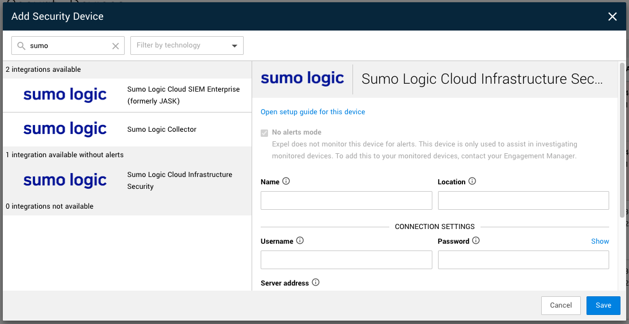
Task: Click Sumo Logic logo for Collector integration
Action: [x=65, y=129]
